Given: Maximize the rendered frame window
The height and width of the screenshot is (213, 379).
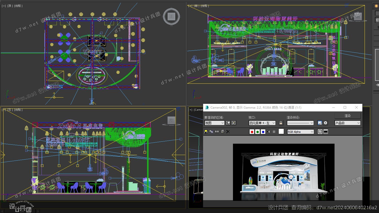Looking at the screenshot, I should [345, 107].
